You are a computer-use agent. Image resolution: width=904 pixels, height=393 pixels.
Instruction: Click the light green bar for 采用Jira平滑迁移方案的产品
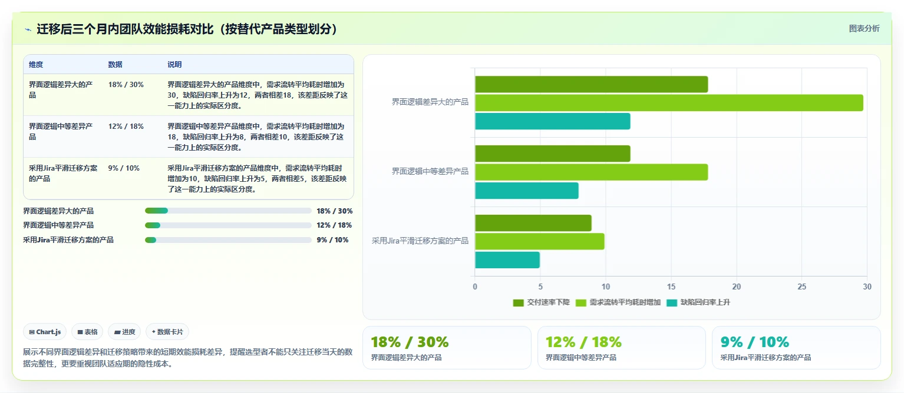539,242
